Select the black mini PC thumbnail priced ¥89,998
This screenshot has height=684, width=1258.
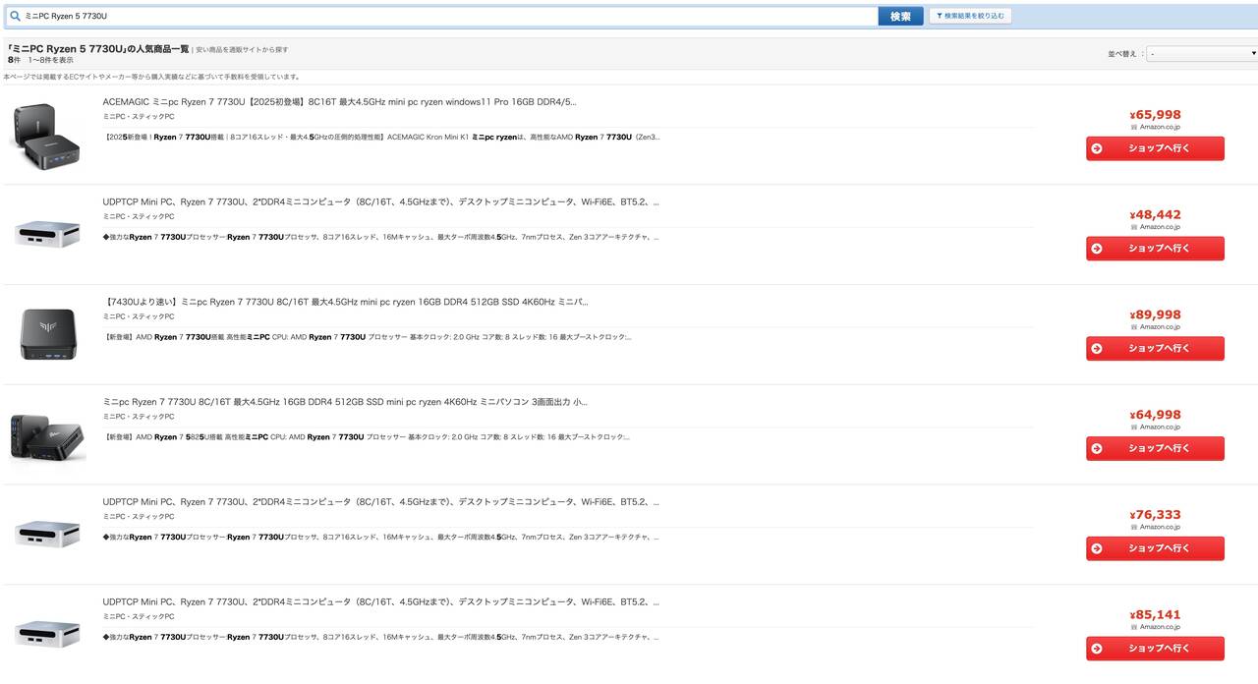pyautogui.click(x=46, y=333)
